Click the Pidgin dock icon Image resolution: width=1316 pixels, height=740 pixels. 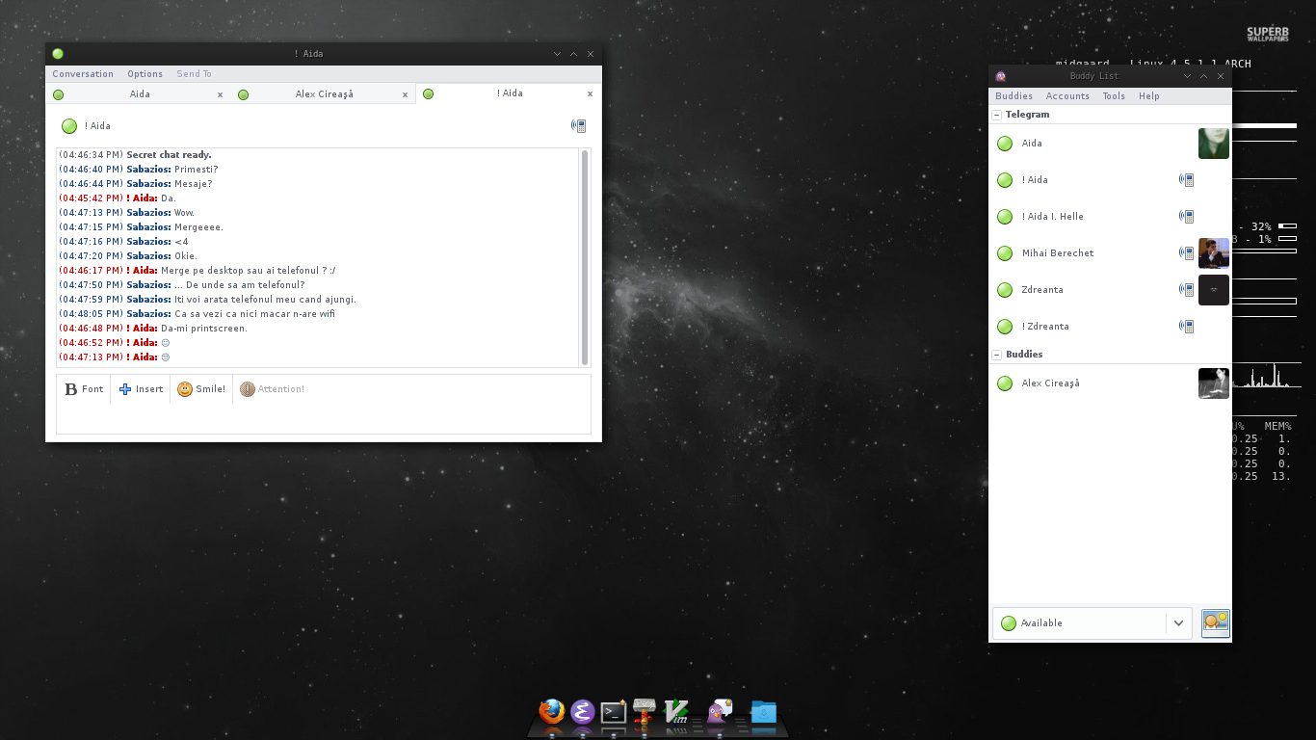pos(719,711)
